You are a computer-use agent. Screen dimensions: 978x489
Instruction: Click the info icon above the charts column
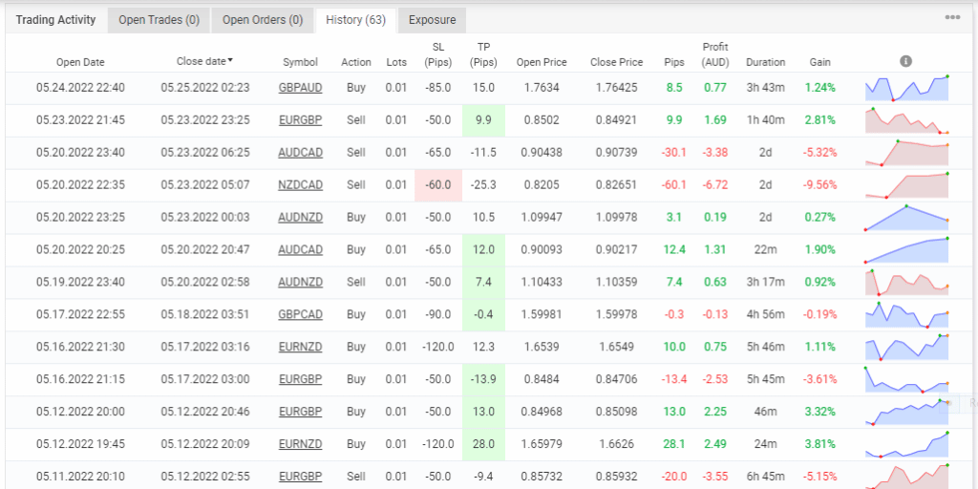(x=905, y=61)
